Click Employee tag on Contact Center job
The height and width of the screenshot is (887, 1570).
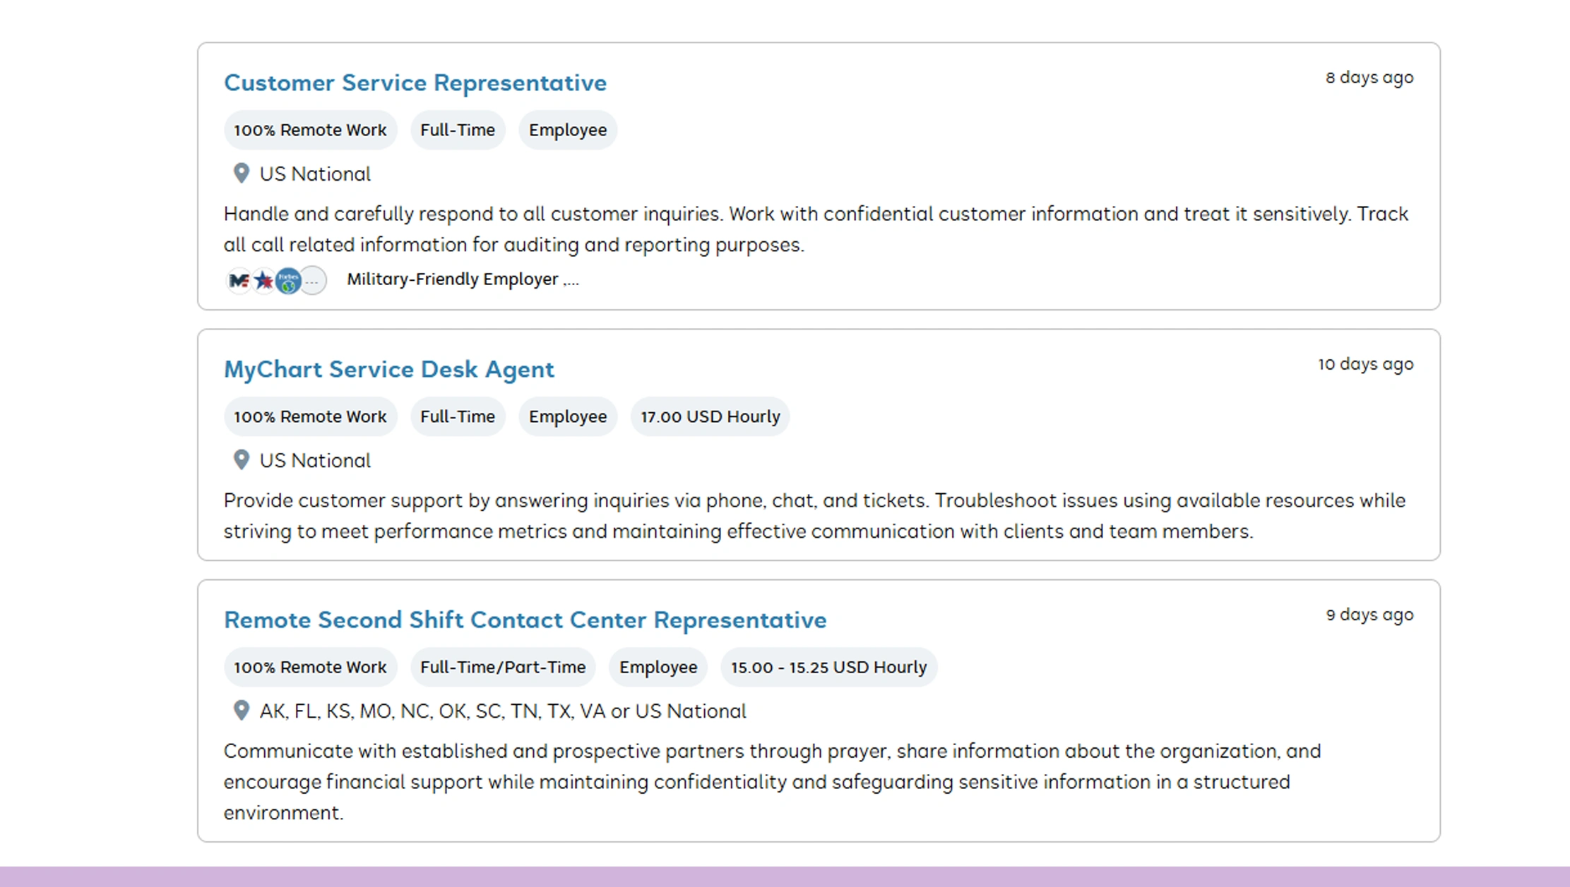658,667
